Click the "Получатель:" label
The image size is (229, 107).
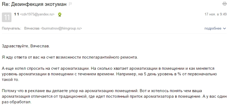[11, 28]
